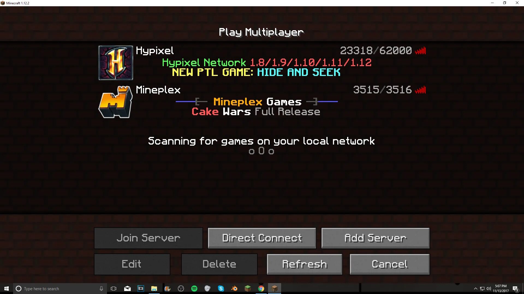This screenshot has height=294, width=524.
Task: Click the Windows search bar
Action: [60, 289]
